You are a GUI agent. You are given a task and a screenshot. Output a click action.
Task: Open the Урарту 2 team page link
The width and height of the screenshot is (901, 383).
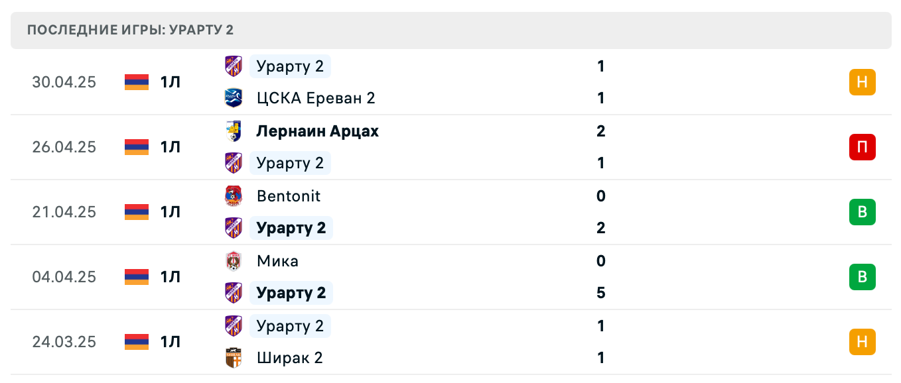coord(290,66)
